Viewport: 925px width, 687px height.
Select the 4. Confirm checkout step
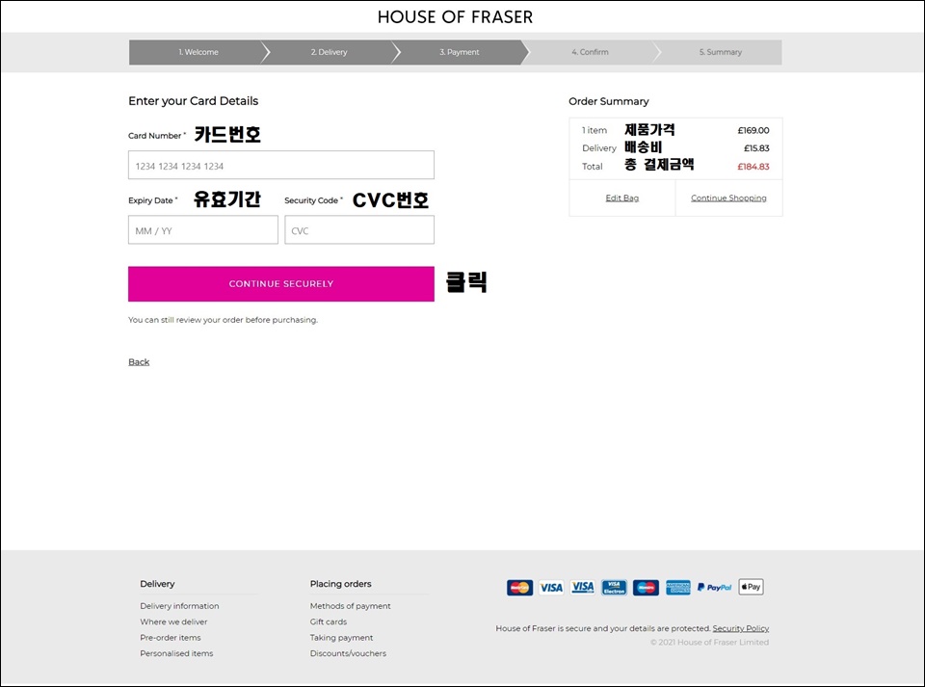click(x=590, y=52)
